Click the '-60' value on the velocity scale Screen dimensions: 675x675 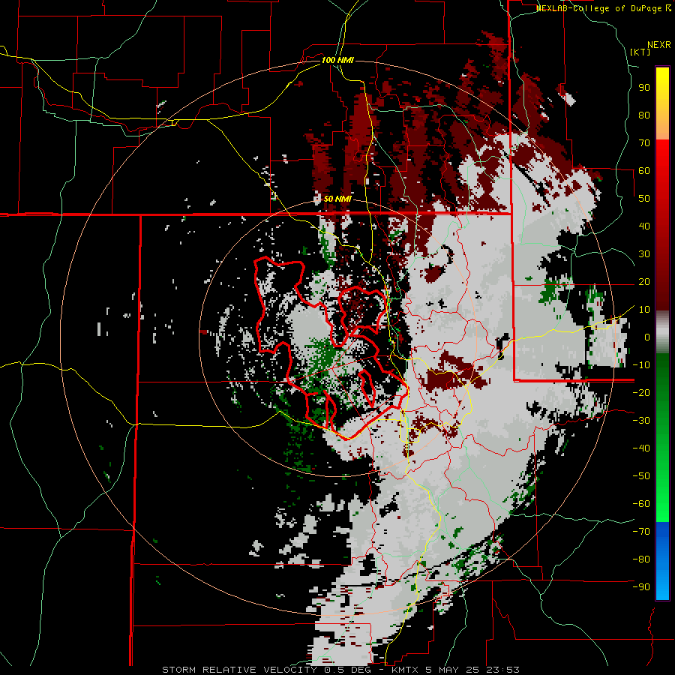[x=641, y=504]
